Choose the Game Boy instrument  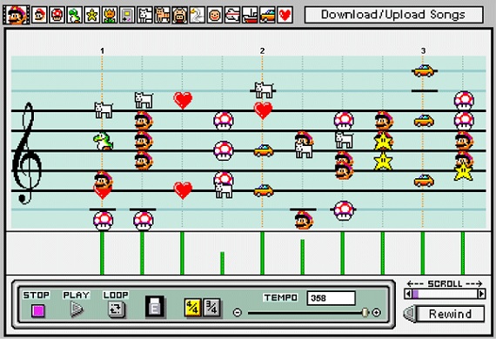pos(127,15)
